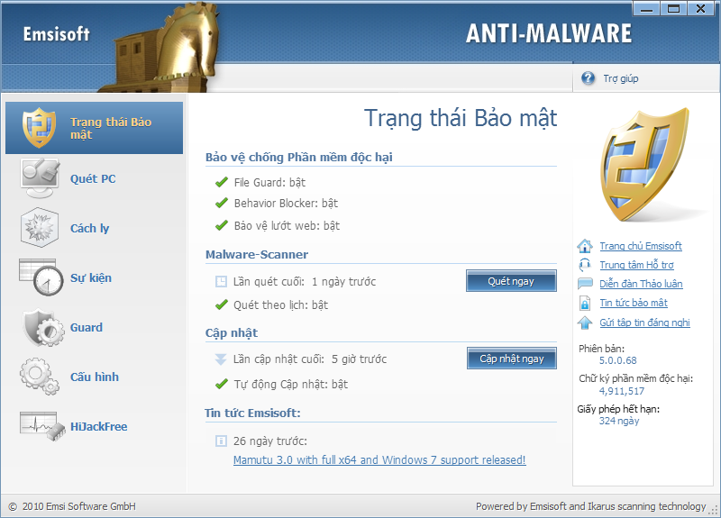Image resolution: width=721 pixels, height=518 pixels.
Task: Click the up arrow icon for Gửi tập tin
Action: pos(585,323)
